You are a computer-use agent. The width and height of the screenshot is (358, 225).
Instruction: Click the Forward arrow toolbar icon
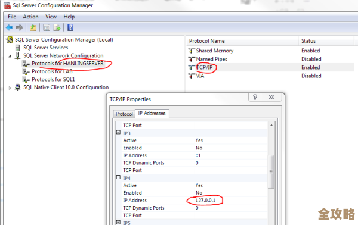pyautogui.click(x=20, y=27)
